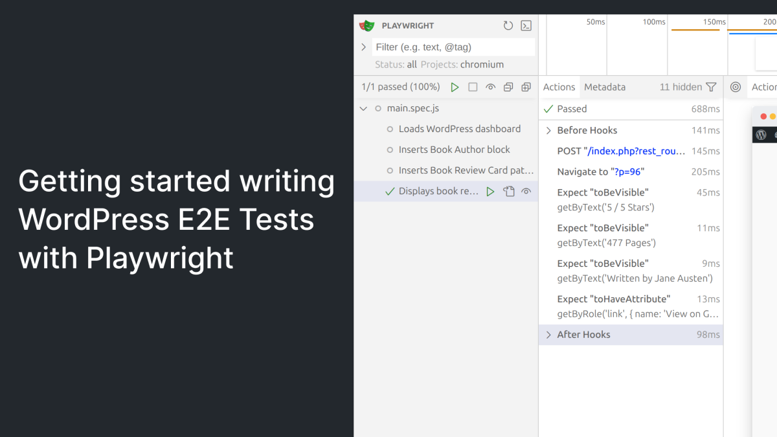Click the Pick locator target icon

pyautogui.click(x=736, y=87)
